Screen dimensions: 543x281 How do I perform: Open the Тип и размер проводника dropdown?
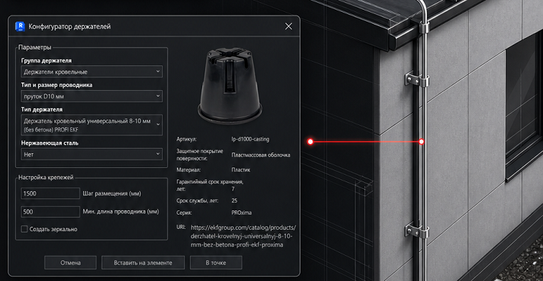tap(91, 96)
